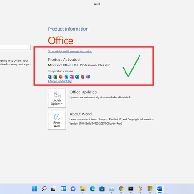Image resolution: width=194 pixels, height=194 pixels.
Task: Click the Office Updates heading
Action: tap(83, 92)
